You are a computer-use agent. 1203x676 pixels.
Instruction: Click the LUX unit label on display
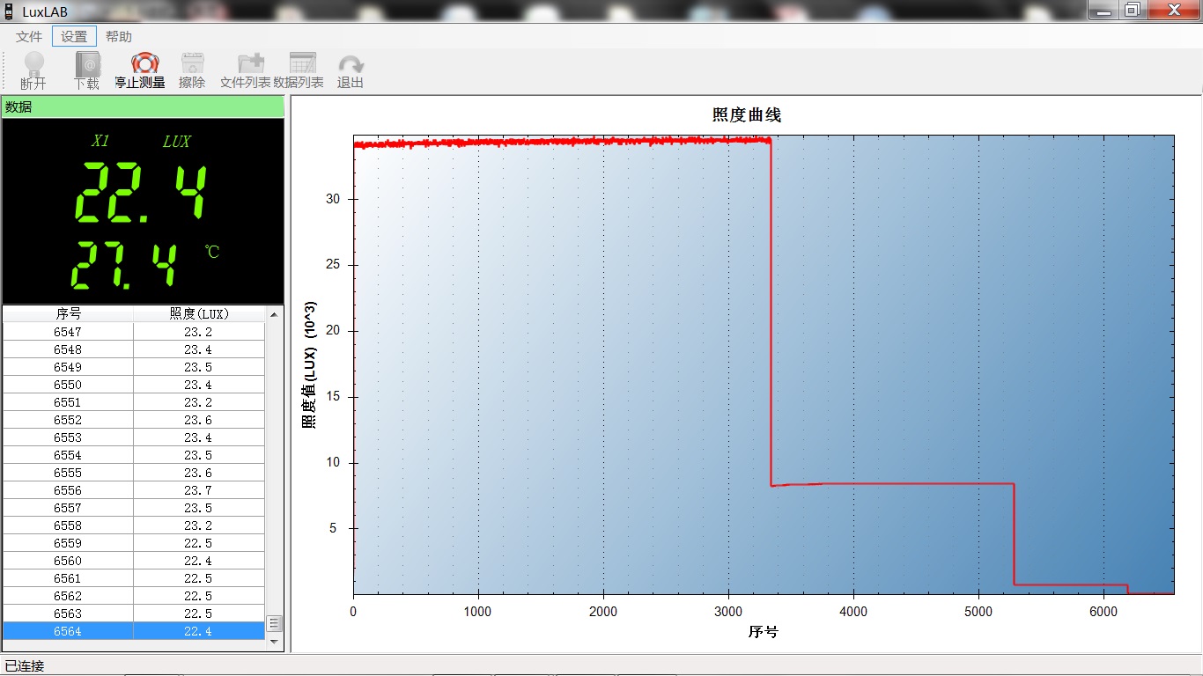coord(176,141)
